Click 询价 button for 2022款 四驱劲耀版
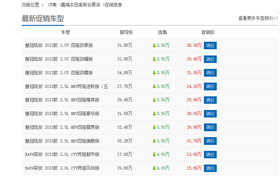Viewport: 280px width, 177px height. 210,59
